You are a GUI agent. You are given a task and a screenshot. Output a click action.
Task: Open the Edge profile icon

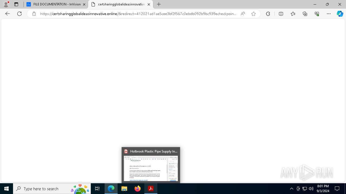[x=6, y=4]
